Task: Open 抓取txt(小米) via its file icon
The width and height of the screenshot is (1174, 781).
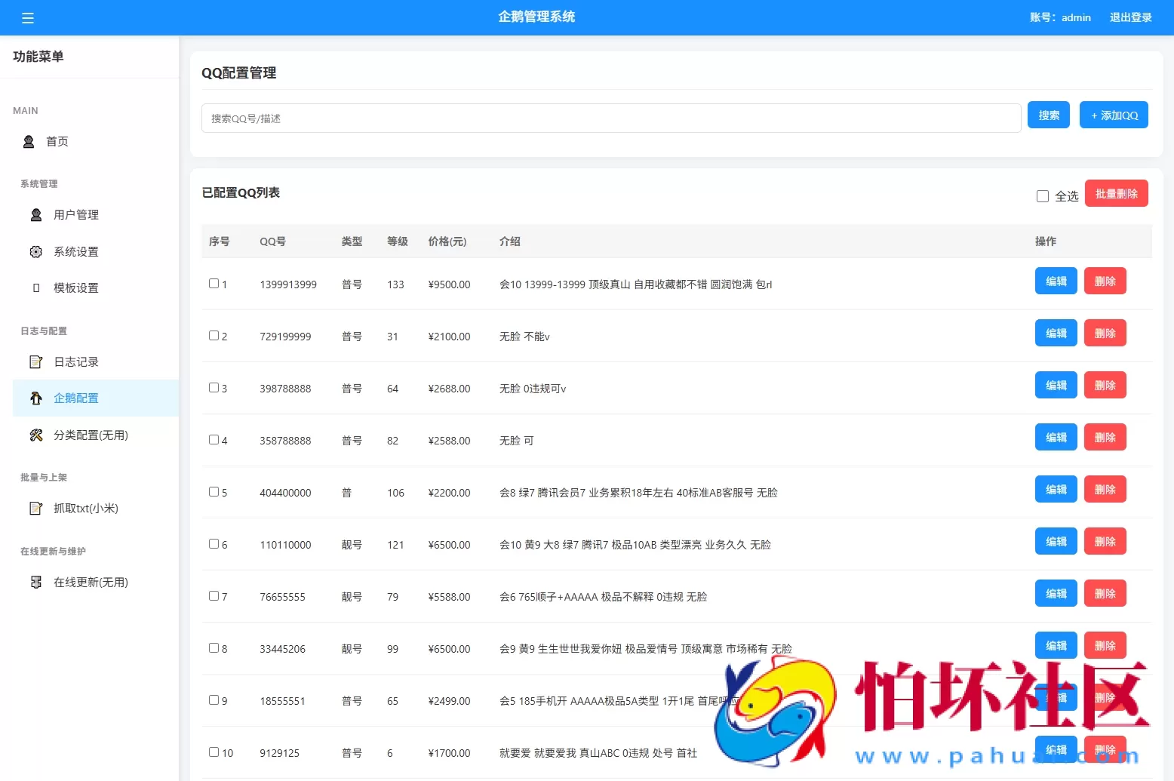Action: tap(35, 509)
